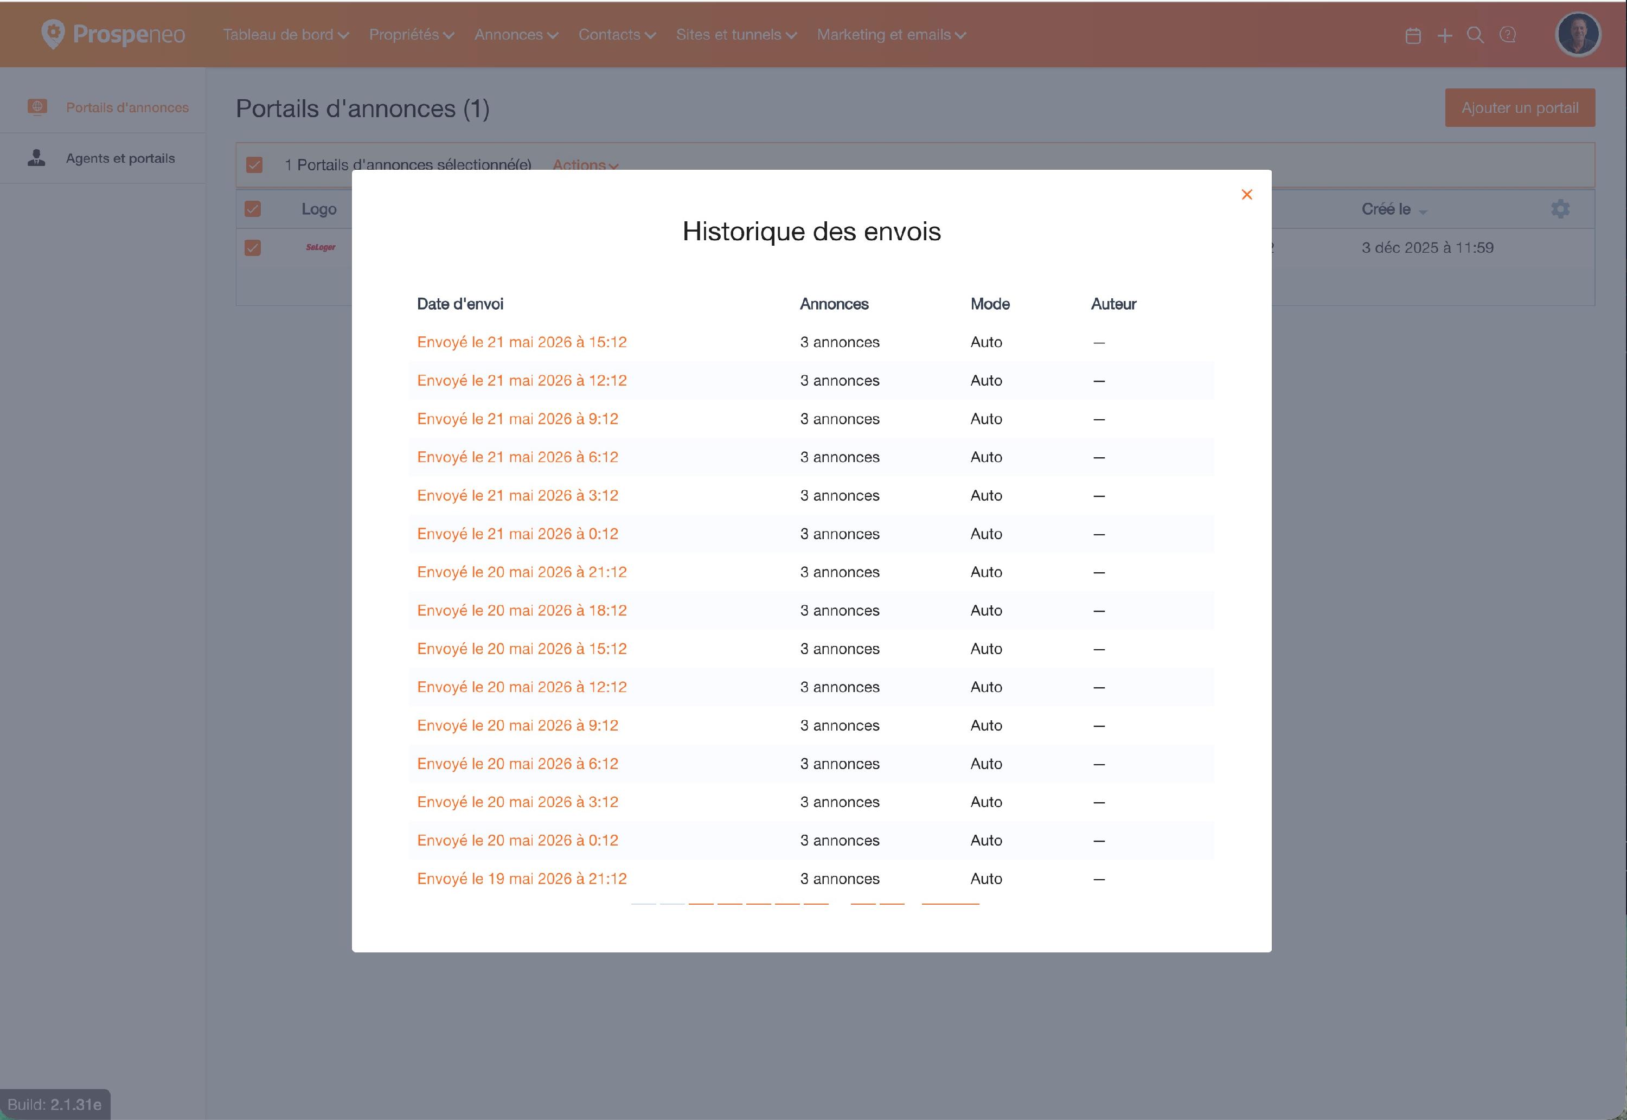Click '3 annonces' in the 21 mai 15:12 row
The image size is (1627, 1120).
[x=839, y=342]
